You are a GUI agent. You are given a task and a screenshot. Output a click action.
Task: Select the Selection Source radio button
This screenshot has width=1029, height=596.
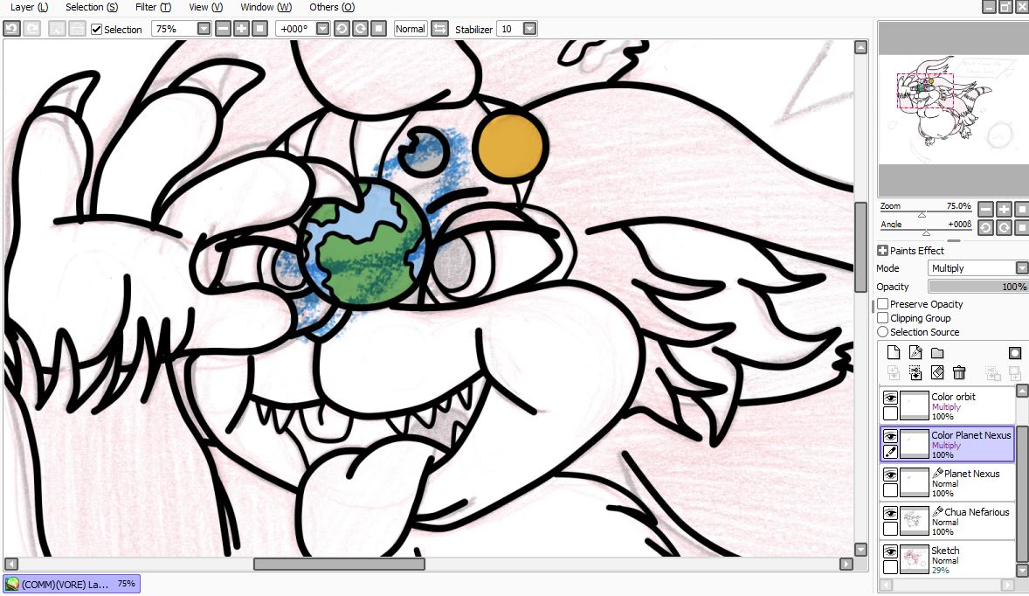[883, 332]
